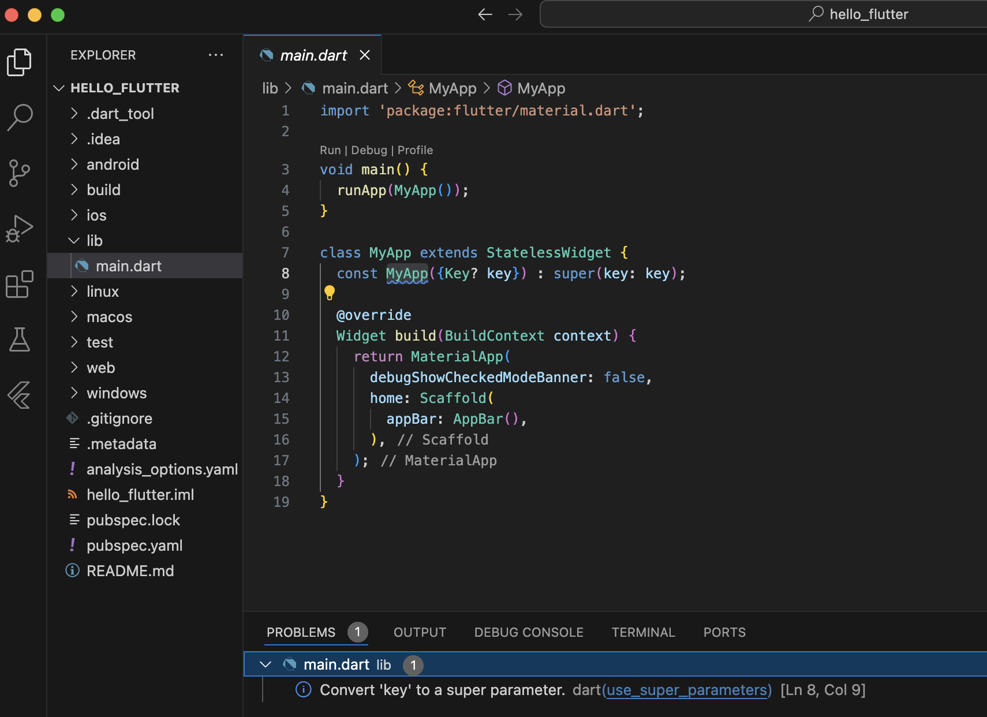
Task: Expand the windows folder
Action: pos(74,393)
